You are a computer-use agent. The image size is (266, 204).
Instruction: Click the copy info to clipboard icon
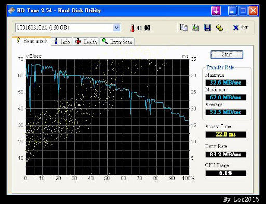click(183, 28)
